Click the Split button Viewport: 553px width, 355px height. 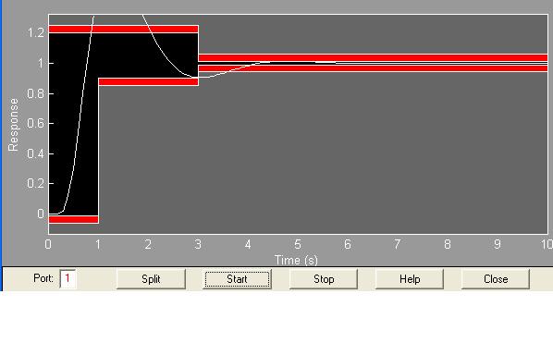151,279
